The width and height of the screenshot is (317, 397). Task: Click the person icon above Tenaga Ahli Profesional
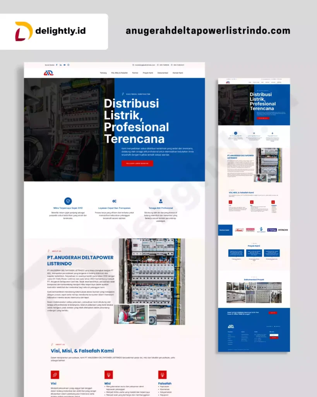pos(161,201)
